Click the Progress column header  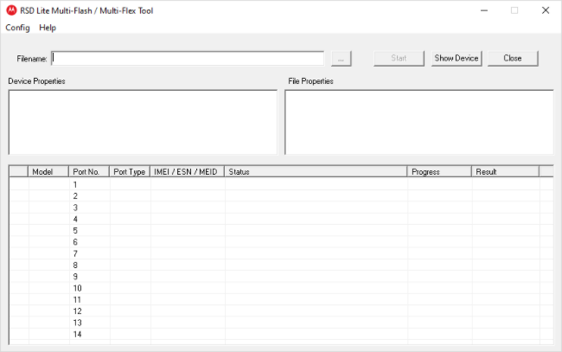pyautogui.click(x=439, y=172)
